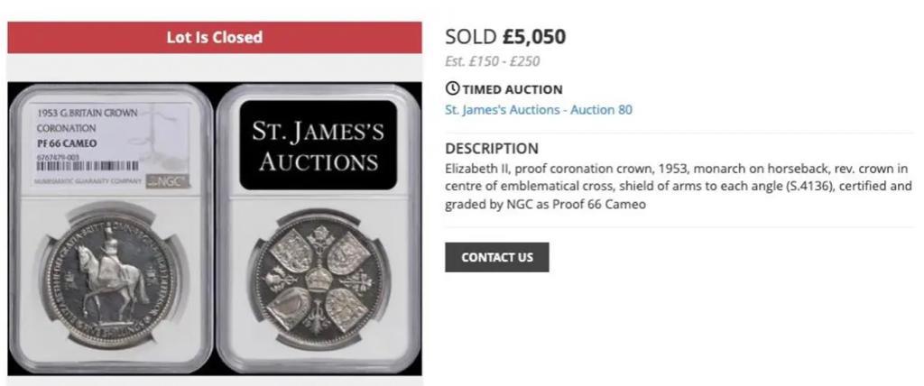The image size is (924, 386).
Task: Click the St. James's Auctions black logo
Action: tap(318, 148)
